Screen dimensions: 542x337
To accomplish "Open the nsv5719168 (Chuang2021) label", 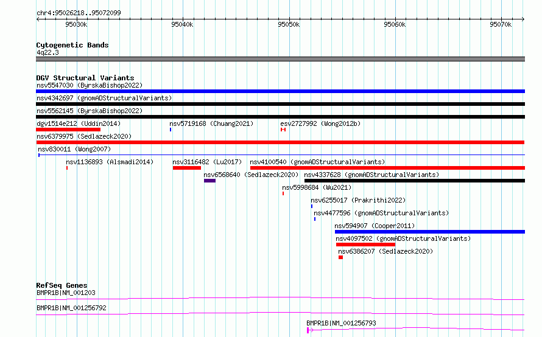I will click(x=211, y=123).
